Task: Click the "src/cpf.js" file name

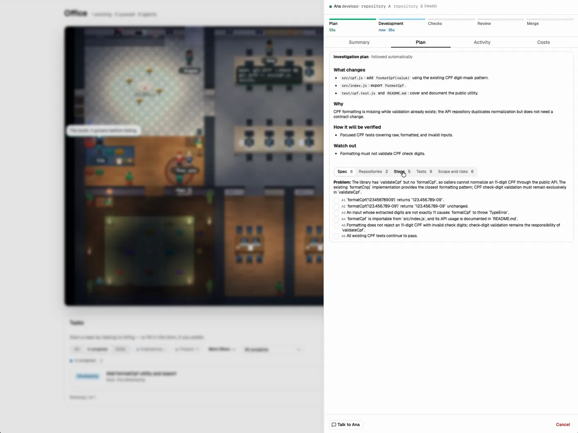Action: pos(352,78)
